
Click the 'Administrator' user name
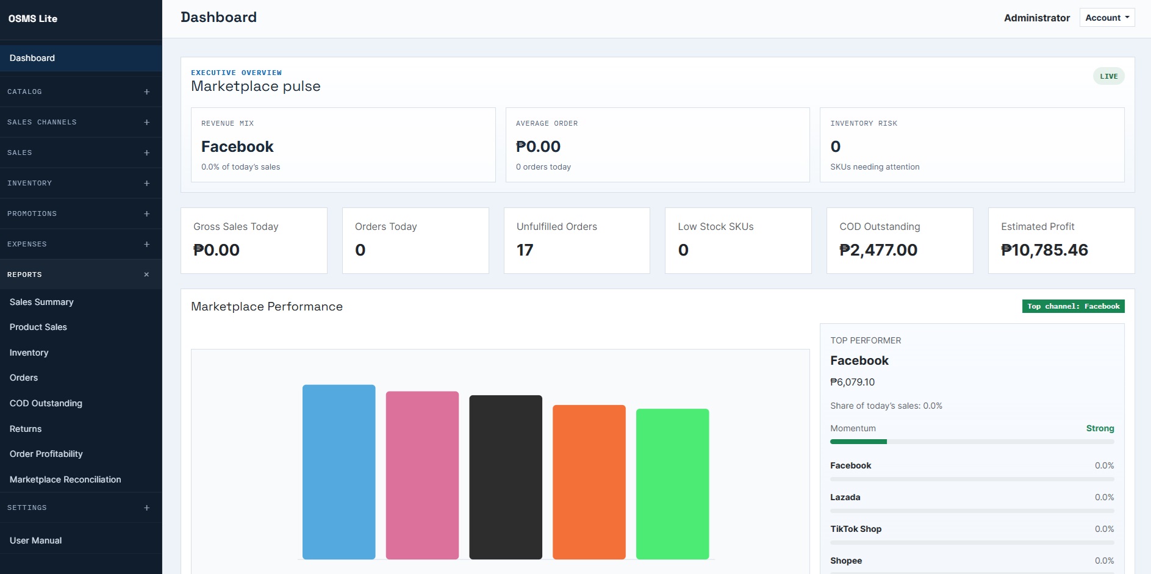1037,18
